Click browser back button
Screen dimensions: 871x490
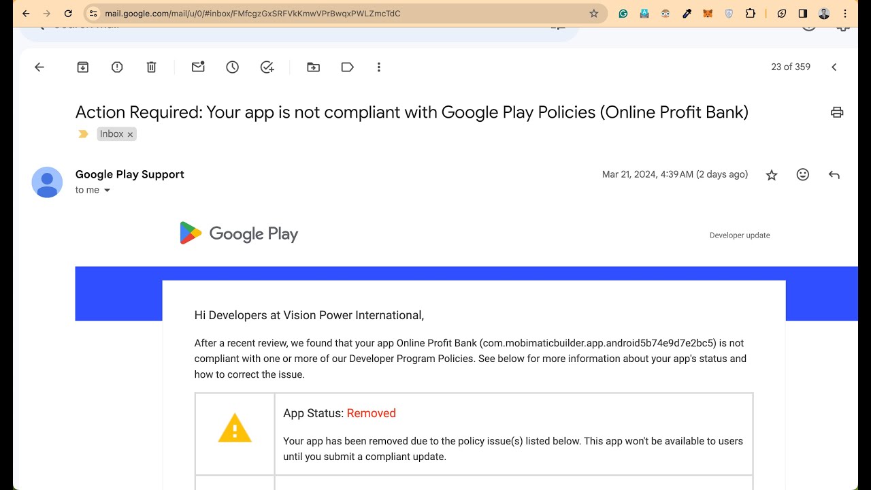(x=26, y=13)
